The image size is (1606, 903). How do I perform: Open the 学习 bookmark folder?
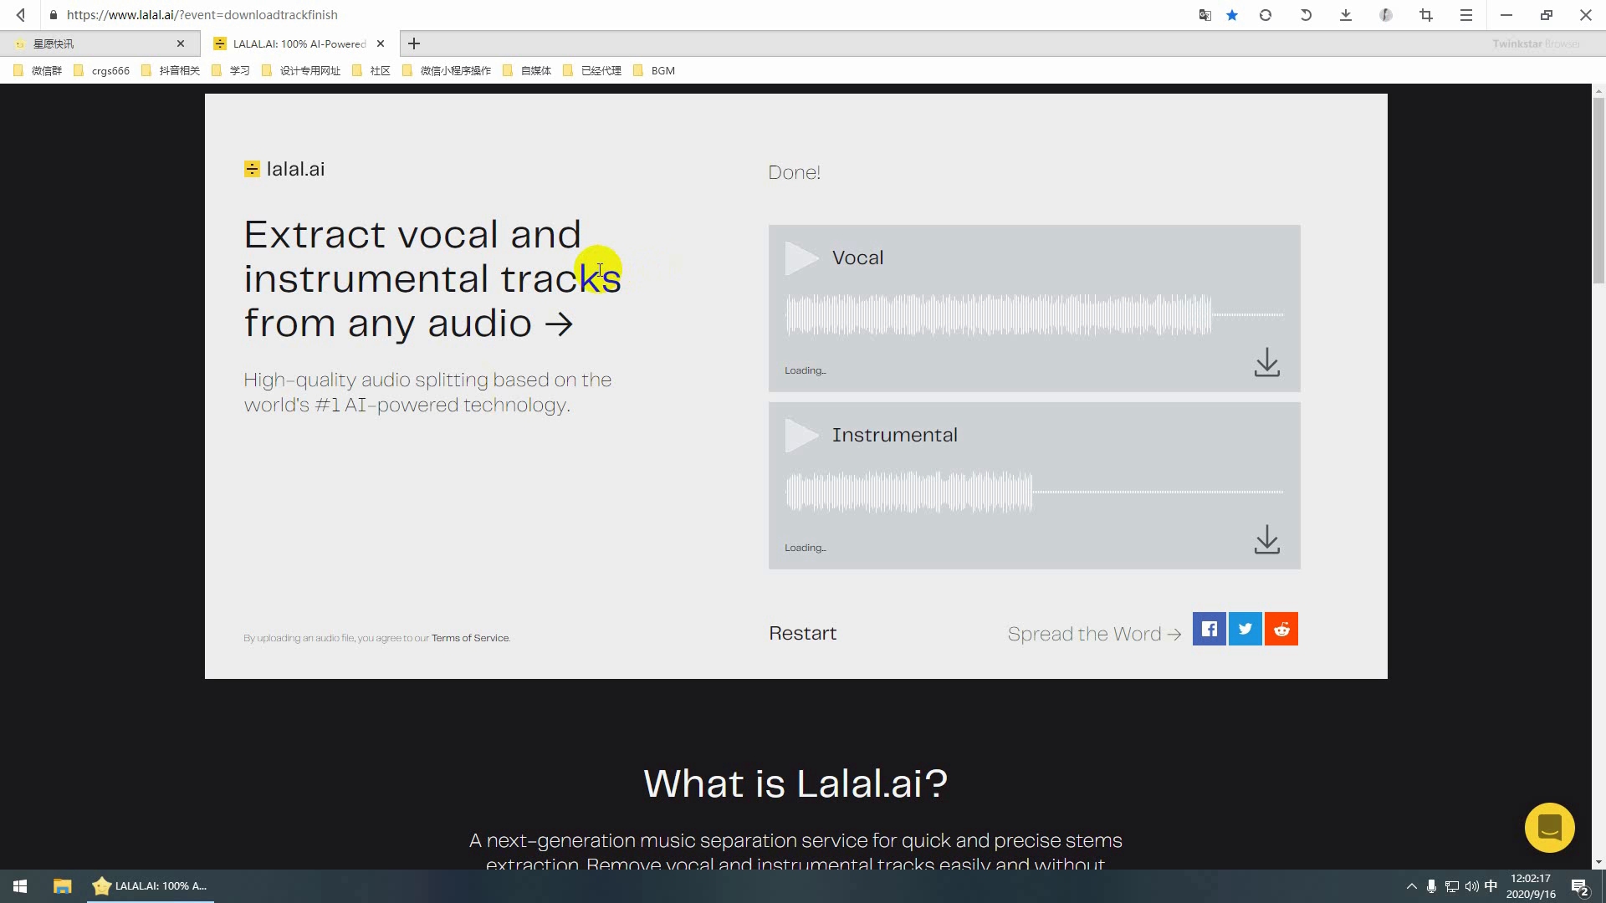point(231,71)
